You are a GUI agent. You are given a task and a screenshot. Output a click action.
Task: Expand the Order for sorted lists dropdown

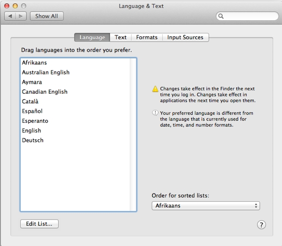click(206, 206)
